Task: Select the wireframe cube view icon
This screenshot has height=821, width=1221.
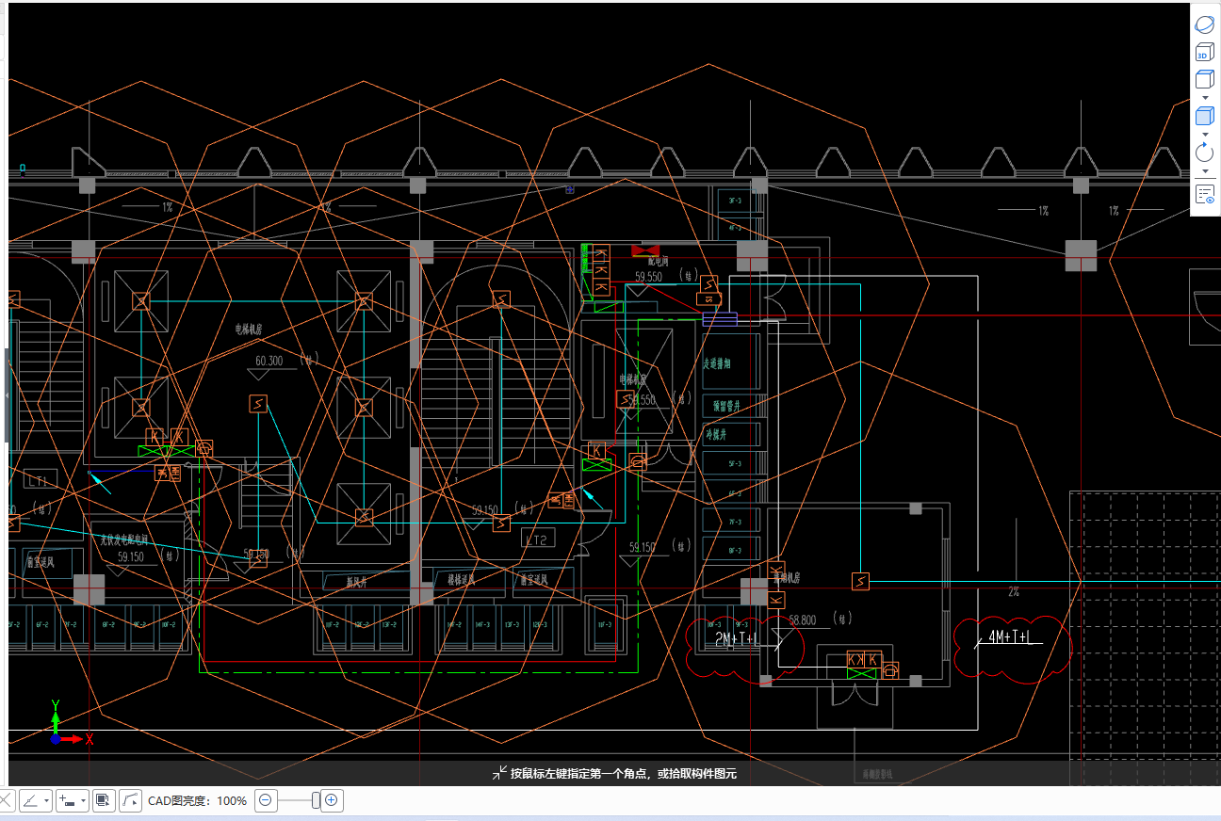Action: click(x=1204, y=79)
